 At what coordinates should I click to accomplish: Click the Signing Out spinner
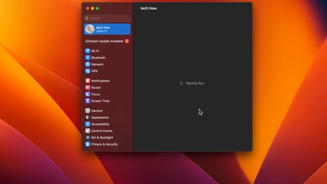coord(182,83)
